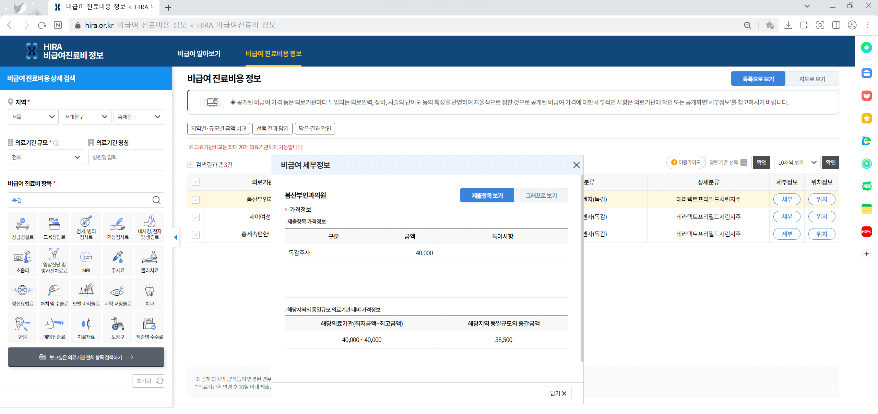Pick the 예방접종료 (vaccination) category icon

coord(54,327)
